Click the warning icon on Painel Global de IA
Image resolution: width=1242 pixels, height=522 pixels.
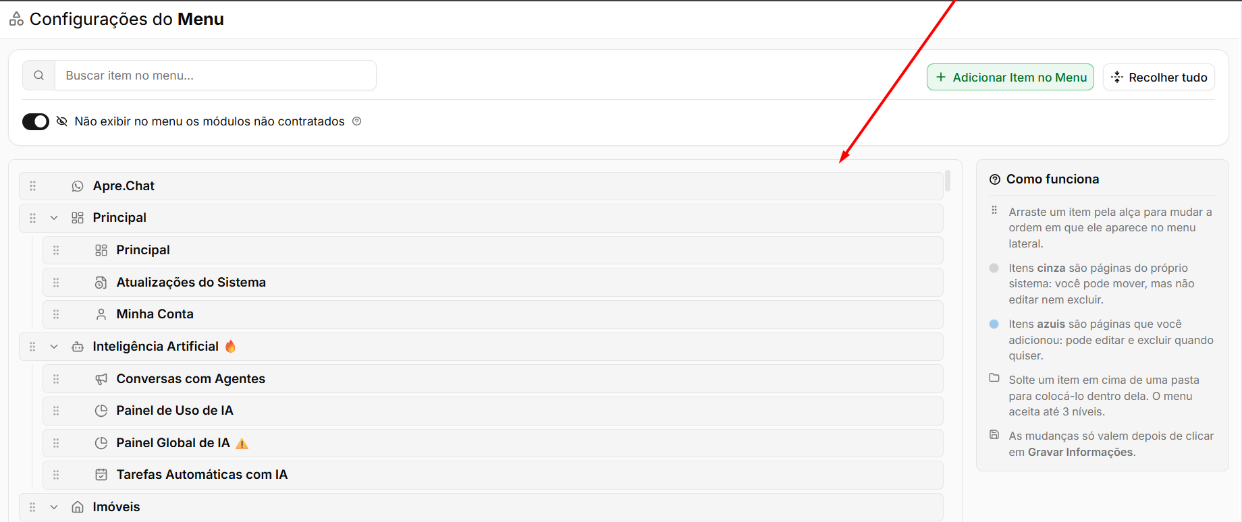(x=242, y=443)
